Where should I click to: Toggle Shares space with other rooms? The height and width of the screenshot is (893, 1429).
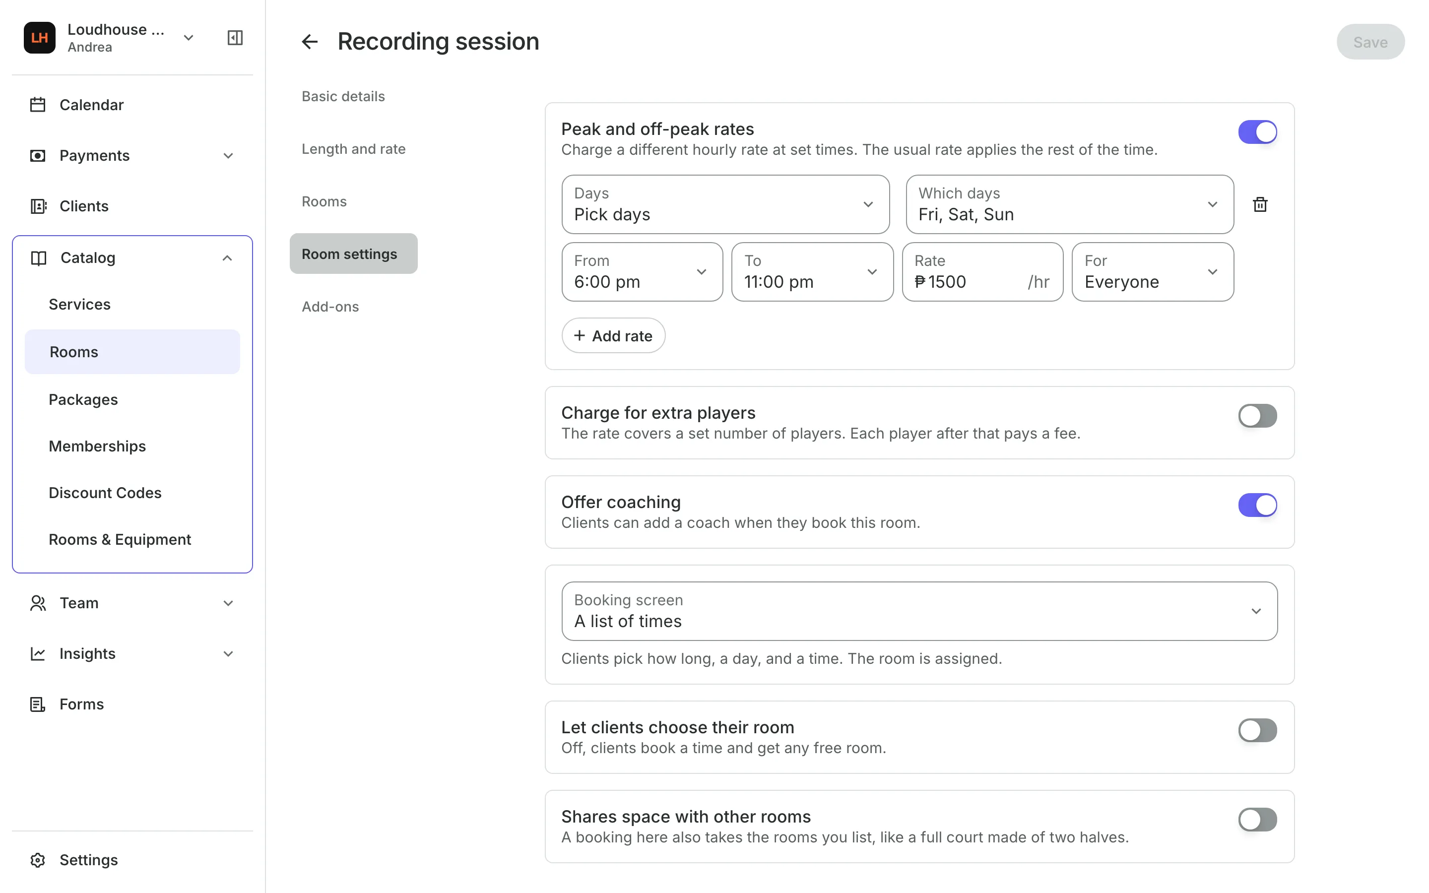click(1257, 819)
